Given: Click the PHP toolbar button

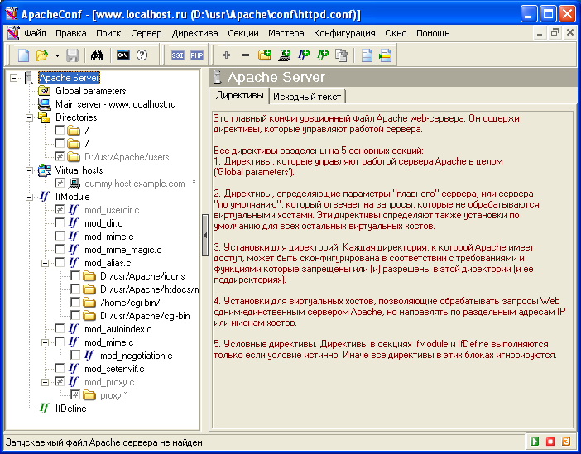Looking at the screenshot, I should [x=197, y=55].
